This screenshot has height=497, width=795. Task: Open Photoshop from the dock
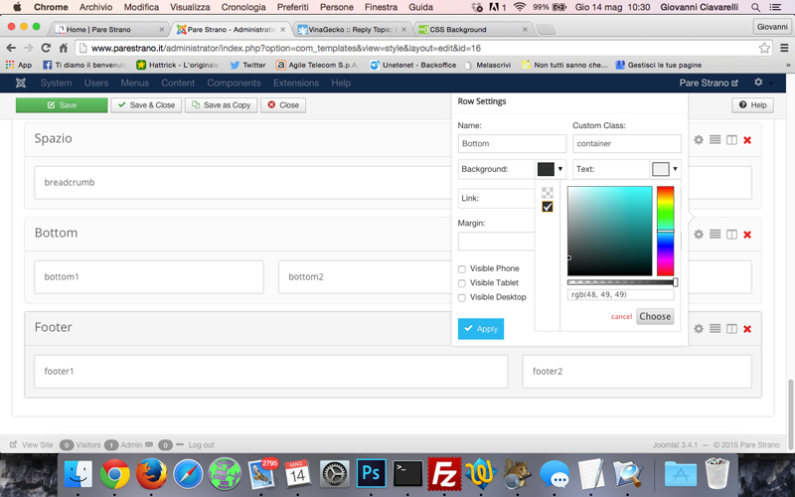pyautogui.click(x=371, y=473)
